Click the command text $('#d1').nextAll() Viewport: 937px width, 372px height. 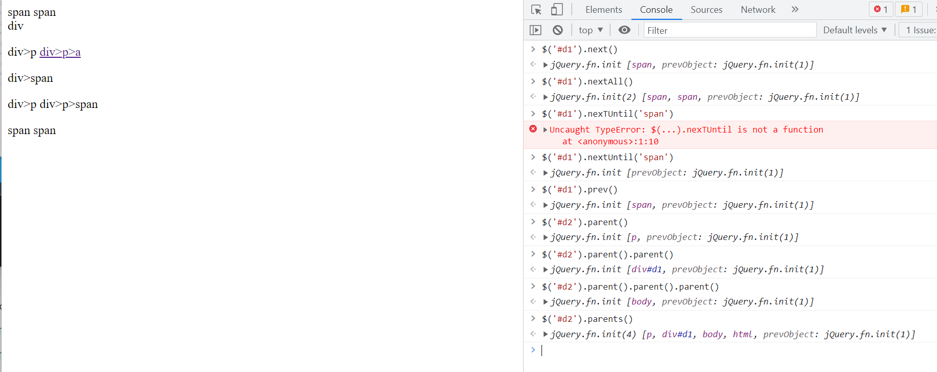coord(587,82)
